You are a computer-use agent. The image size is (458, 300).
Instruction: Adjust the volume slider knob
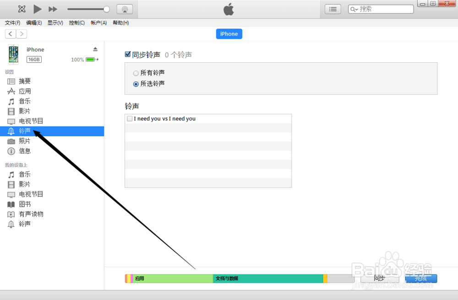click(107, 9)
